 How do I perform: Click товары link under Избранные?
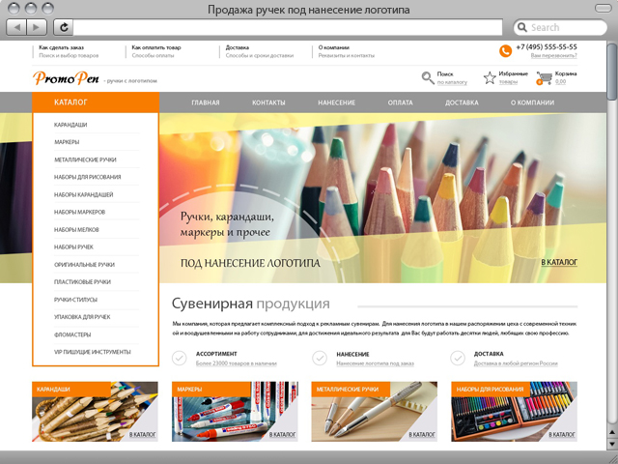508,82
